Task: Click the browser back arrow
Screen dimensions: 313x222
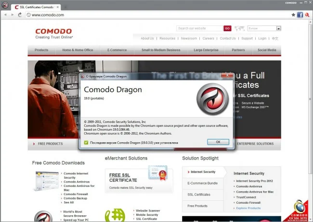Action: click(x=5, y=15)
